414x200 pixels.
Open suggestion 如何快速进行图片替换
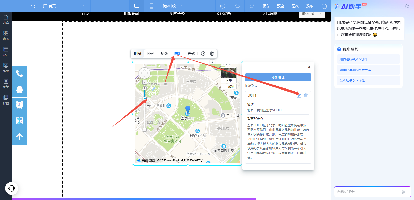(x=368, y=70)
